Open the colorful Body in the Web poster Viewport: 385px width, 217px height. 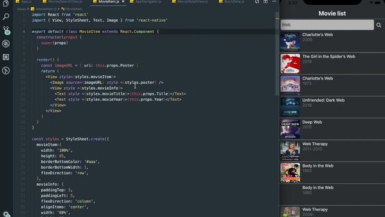pyautogui.click(x=290, y=173)
